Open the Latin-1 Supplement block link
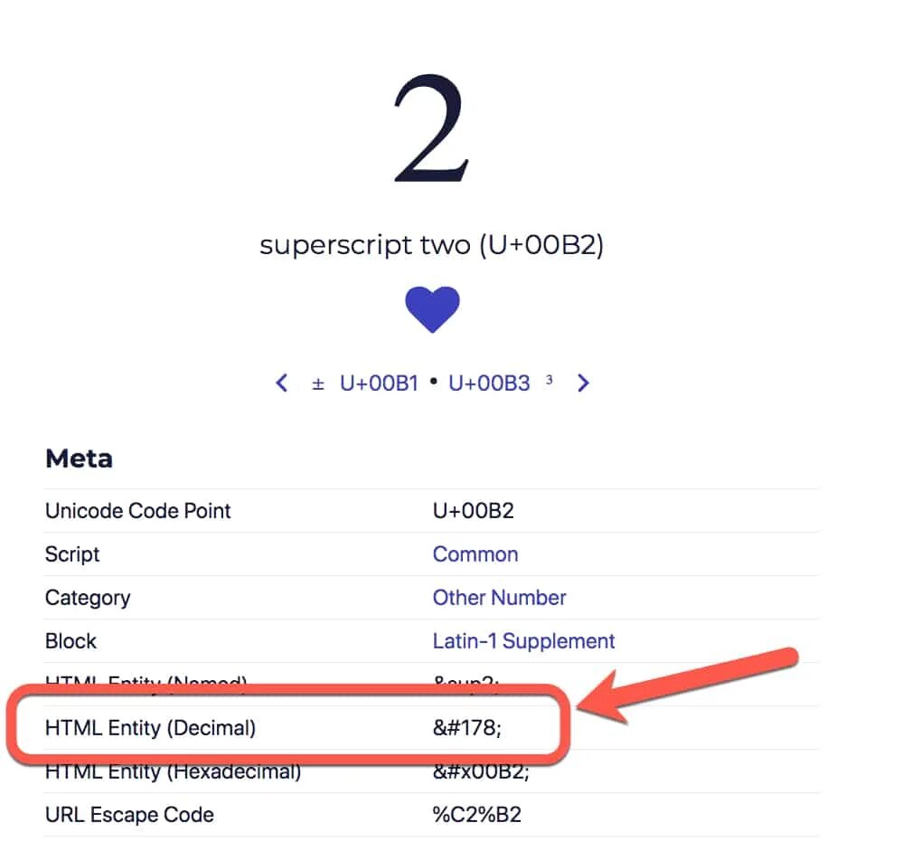 (523, 641)
